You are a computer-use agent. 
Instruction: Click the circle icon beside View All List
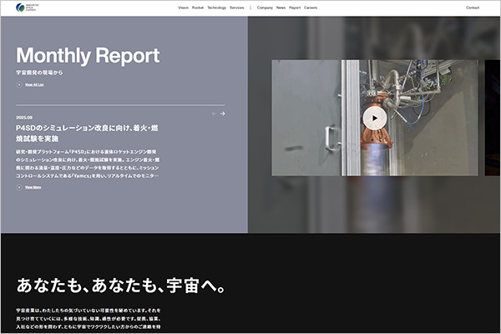coord(19,85)
